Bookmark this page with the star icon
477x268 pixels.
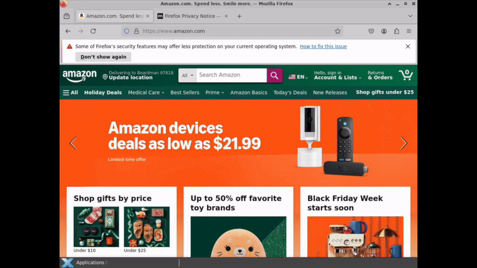pyautogui.click(x=337, y=31)
